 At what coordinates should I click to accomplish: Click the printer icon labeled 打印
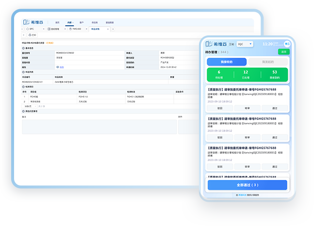click(x=32, y=35)
